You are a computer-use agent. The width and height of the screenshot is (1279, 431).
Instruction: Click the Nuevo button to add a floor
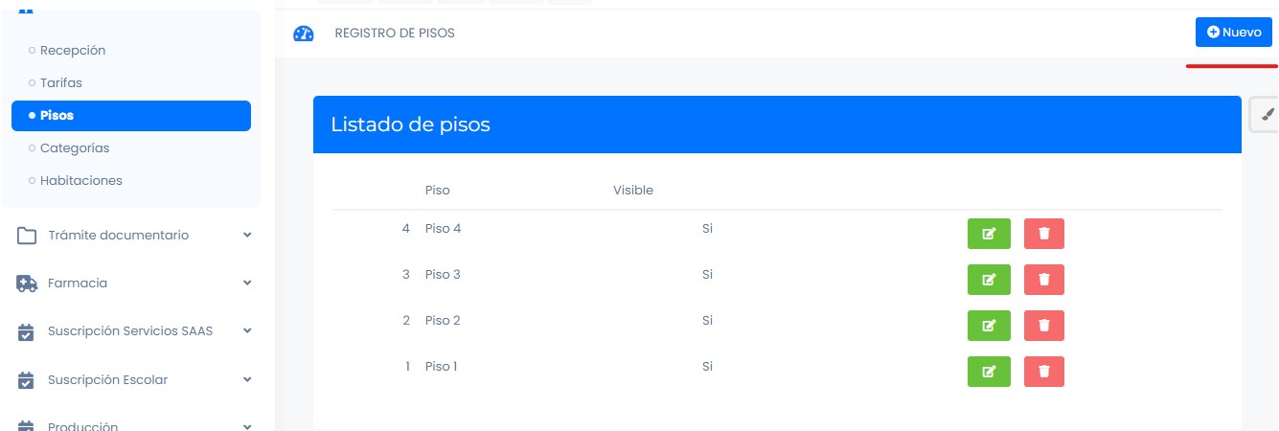tap(1233, 33)
